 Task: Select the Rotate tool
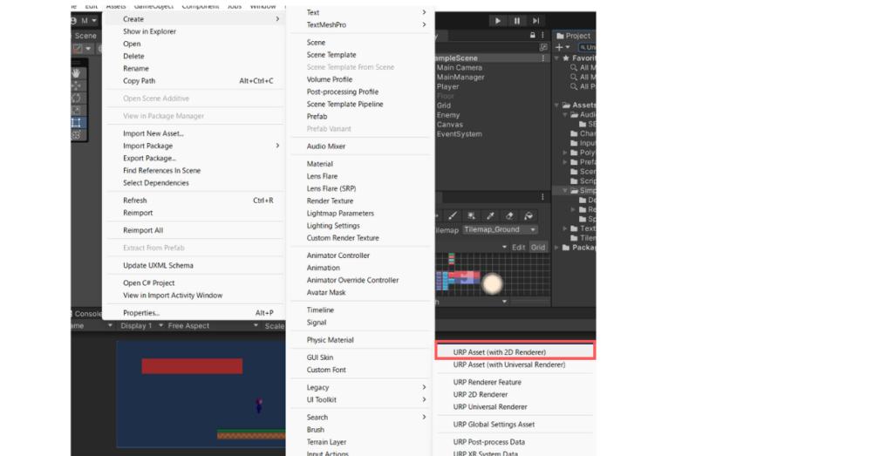pyautogui.click(x=77, y=99)
